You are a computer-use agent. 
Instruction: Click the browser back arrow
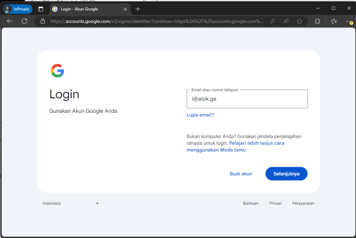tap(10, 21)
